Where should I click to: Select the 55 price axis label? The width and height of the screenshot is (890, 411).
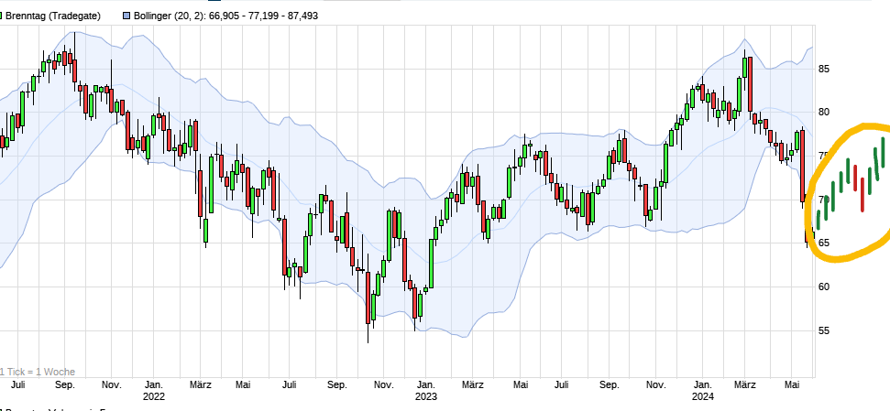(x=824, y=330)
